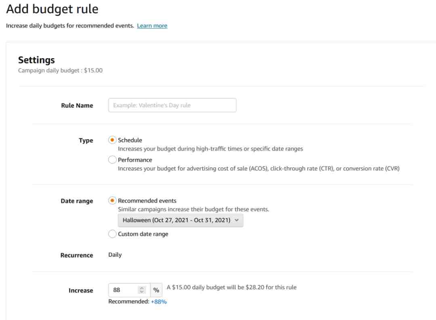The width and height of the screenshot is (436, 320).
Task: Click the Campaign daily budget $15.00 text
Action: coord(61,71)
